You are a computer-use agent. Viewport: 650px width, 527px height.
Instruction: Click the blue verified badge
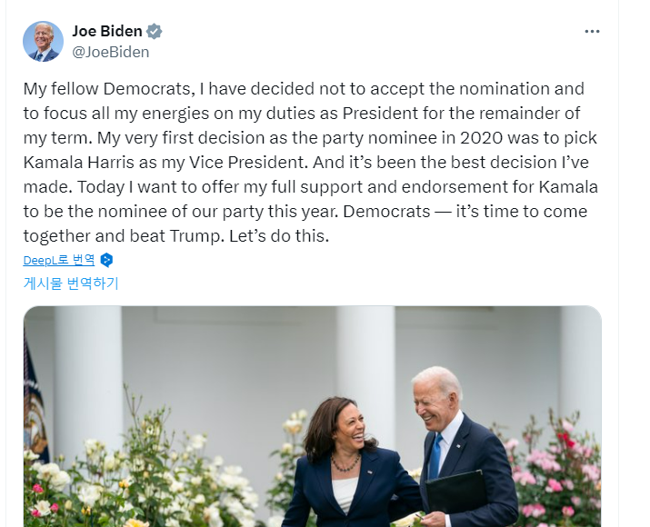click(155, 32)
